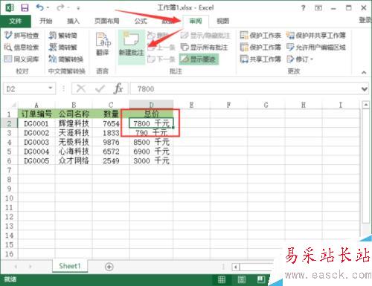Open 同义词库 thesaurus
The height and width of the screenshot is (286, 372).
click(x=22, y=59)
